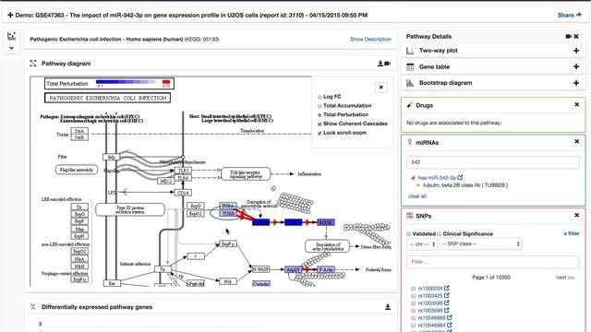Click Show Description link
Image resolution: width=591 pixels, height=332 pixels.
[x=370, y=39]
